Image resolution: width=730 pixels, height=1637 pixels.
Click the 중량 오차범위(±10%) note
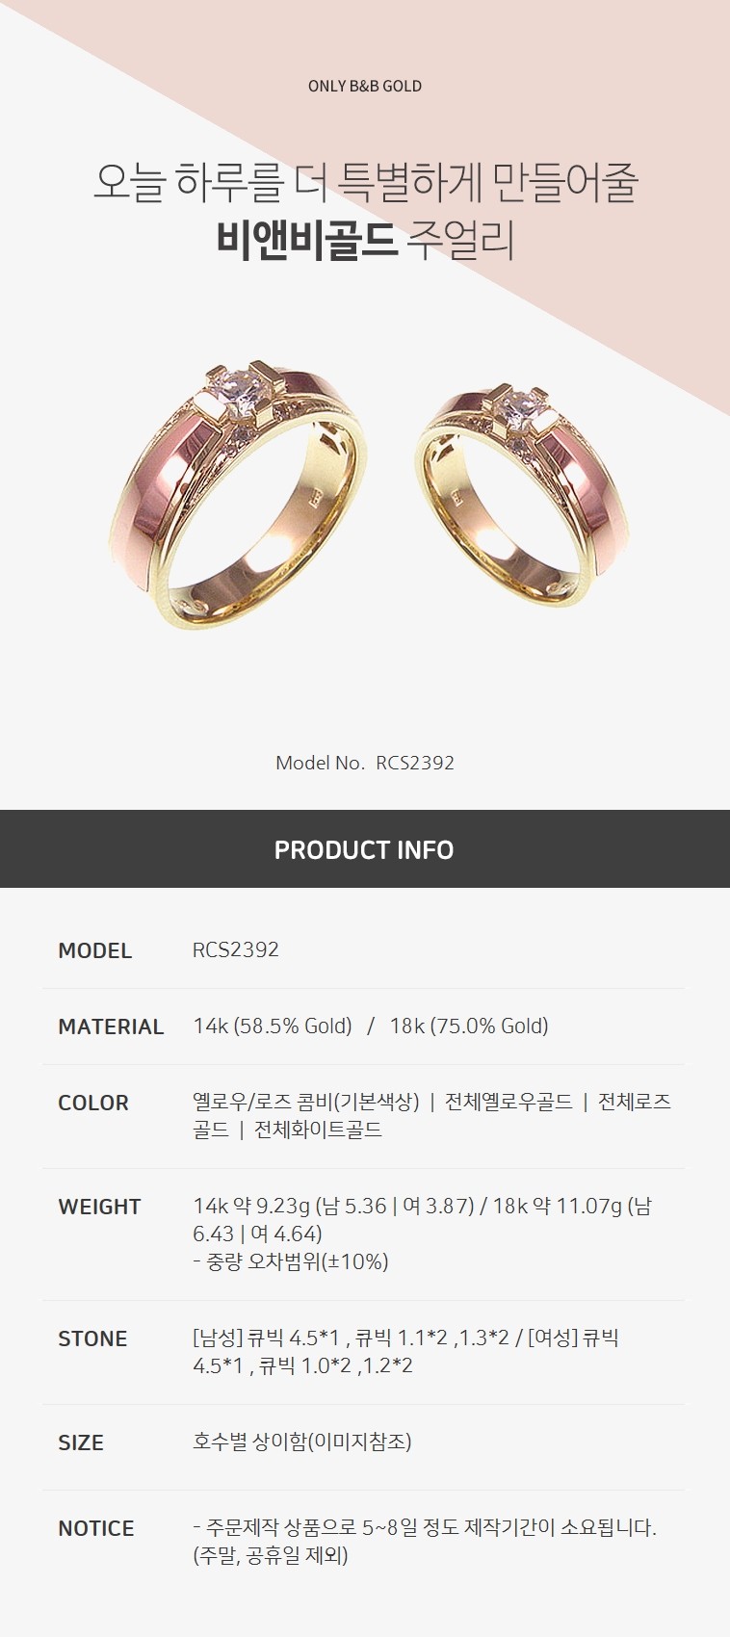pyautogui.click(x=291, y=1261)
